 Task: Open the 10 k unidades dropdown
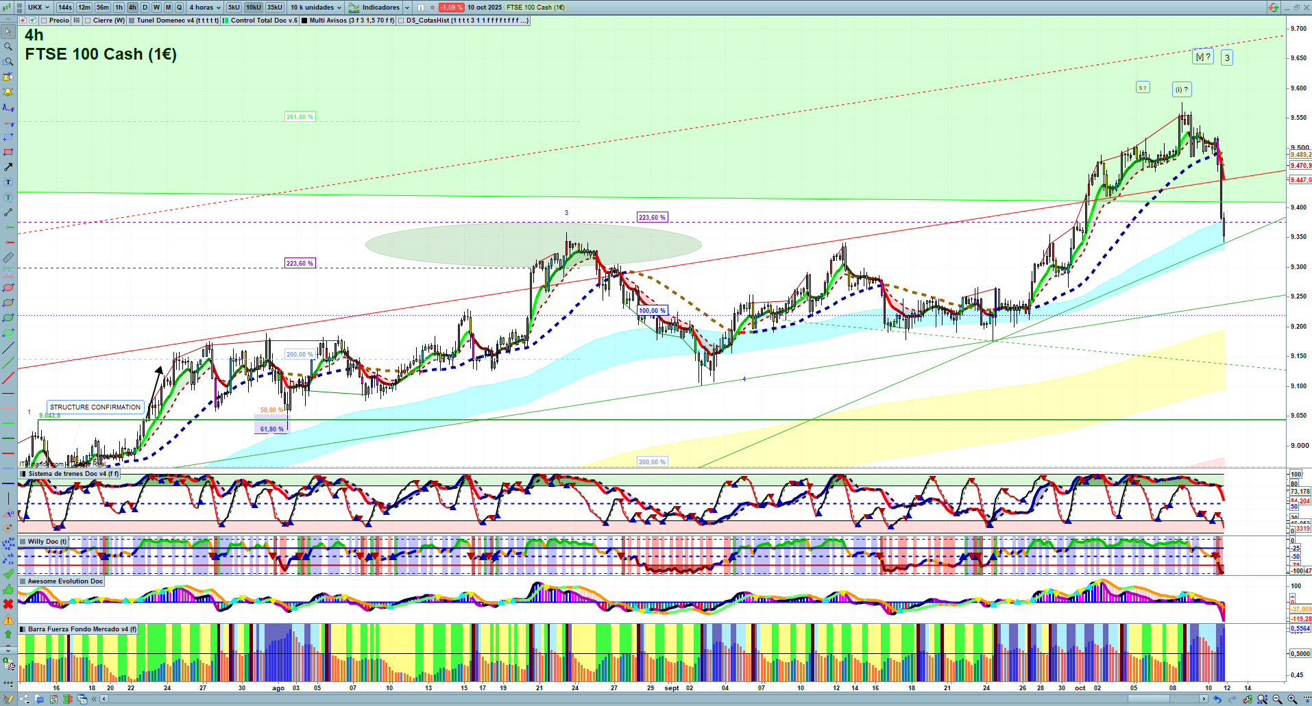[315, 8]
